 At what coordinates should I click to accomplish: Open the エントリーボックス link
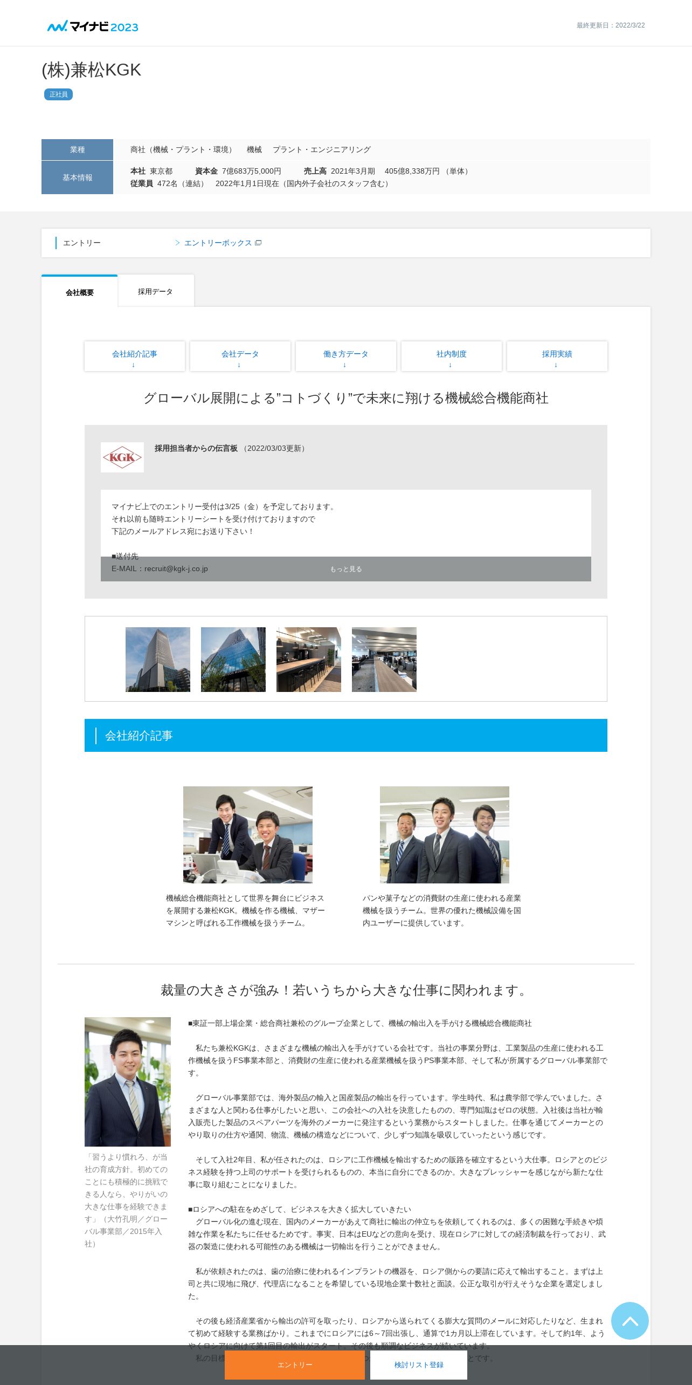pos(218,243)
